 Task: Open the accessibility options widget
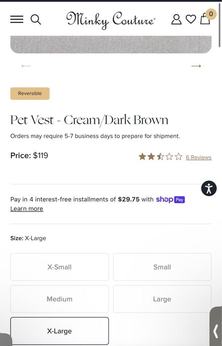(209, 188)
